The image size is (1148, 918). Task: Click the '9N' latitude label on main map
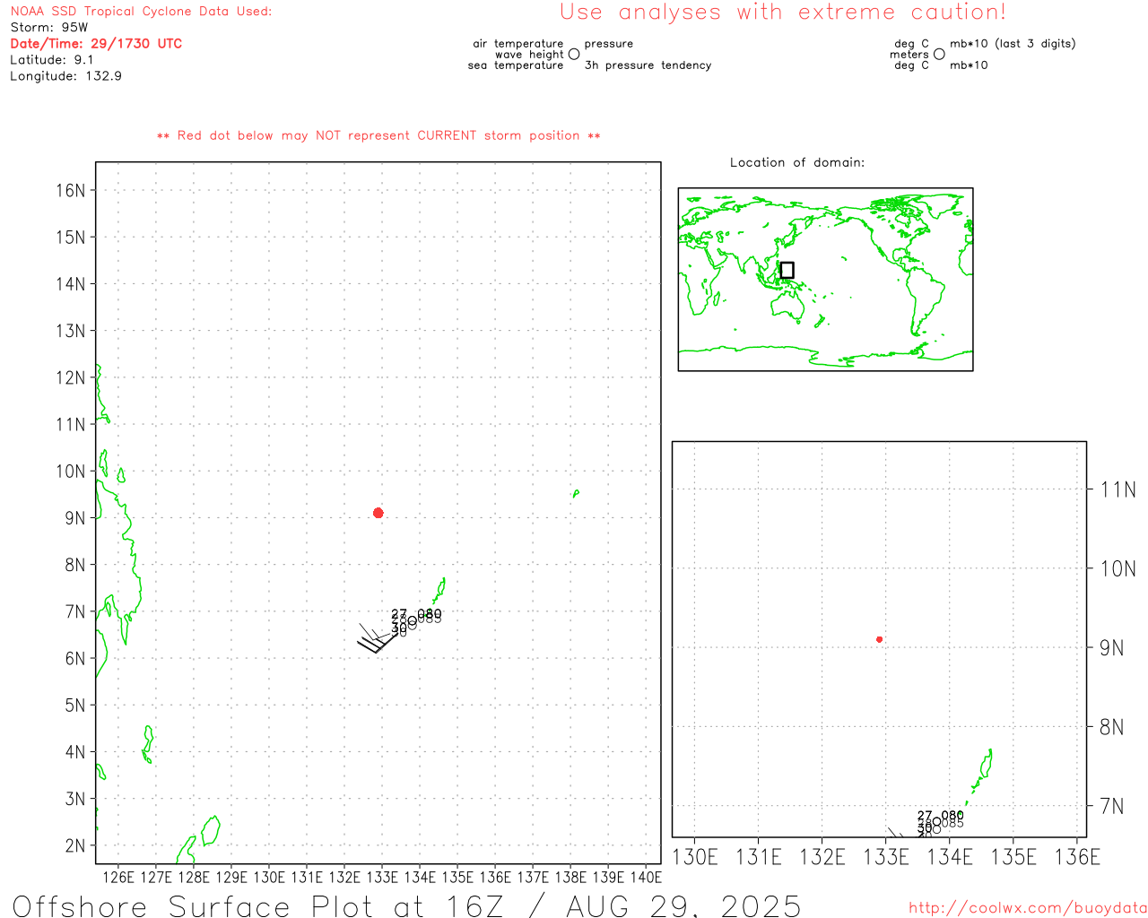75,518
